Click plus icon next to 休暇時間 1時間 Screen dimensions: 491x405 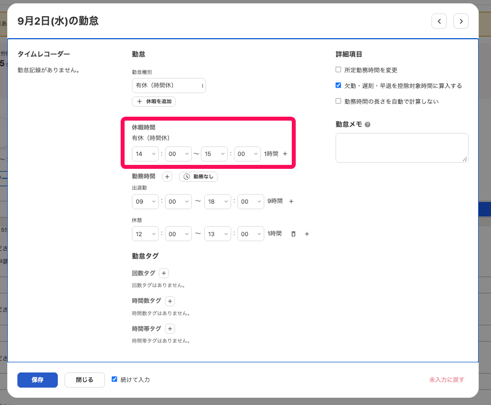[285, 154]
